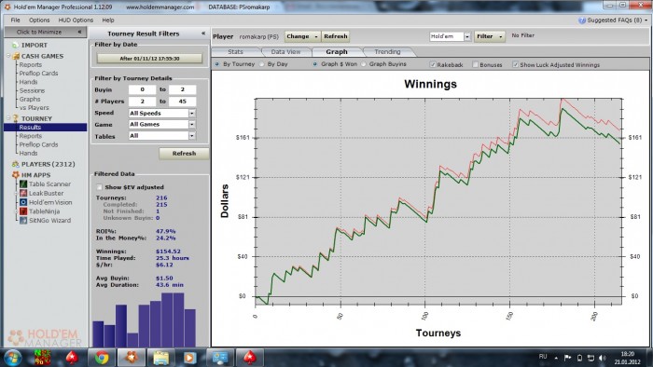Click the # Players maximum field
The image size is (653, 367).
click(183, 101)
